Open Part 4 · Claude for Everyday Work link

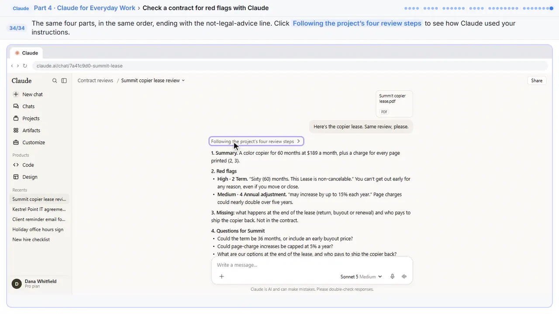85,8
